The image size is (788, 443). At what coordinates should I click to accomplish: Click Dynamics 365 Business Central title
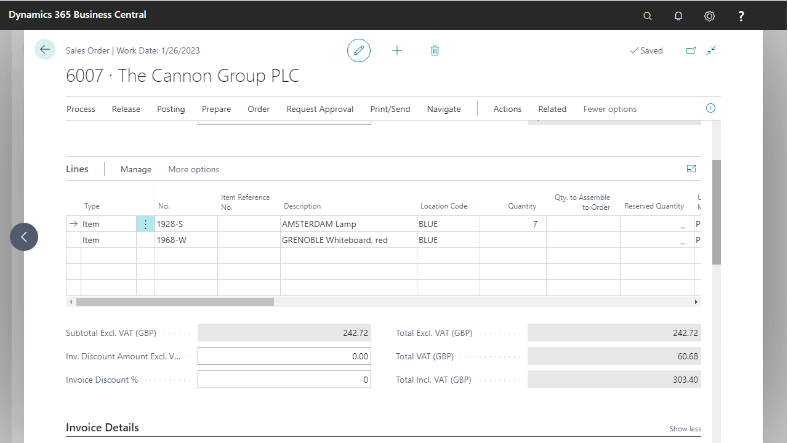(x=78, y=14)
